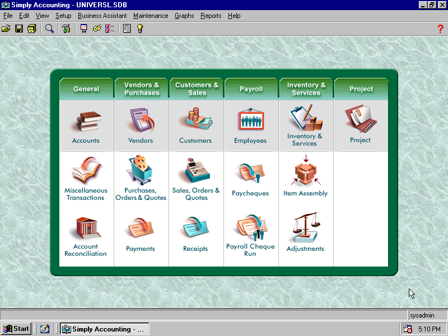Click the green Project heading tab
This screenshot has height=336, width=448.
coord(361,89)
